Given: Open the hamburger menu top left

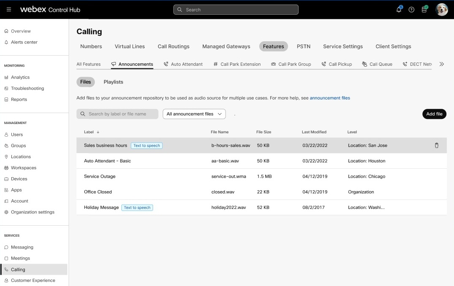Looking at the screenshot, I should click(9, 9).
